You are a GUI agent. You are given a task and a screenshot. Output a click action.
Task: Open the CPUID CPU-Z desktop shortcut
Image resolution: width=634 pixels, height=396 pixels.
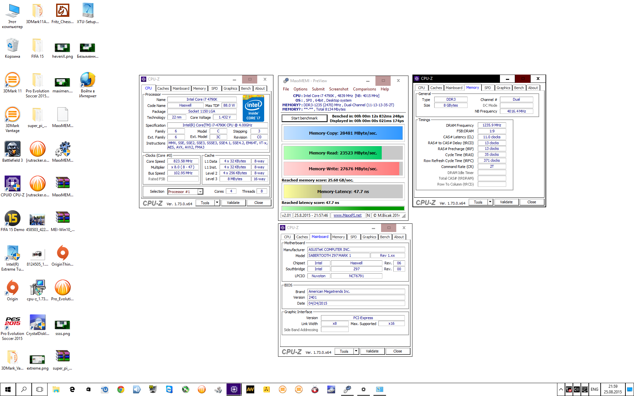point(13,186)
